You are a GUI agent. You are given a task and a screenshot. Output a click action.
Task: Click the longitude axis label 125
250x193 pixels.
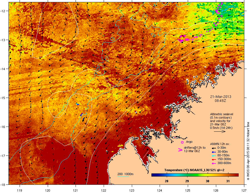[x=188, y=190]
